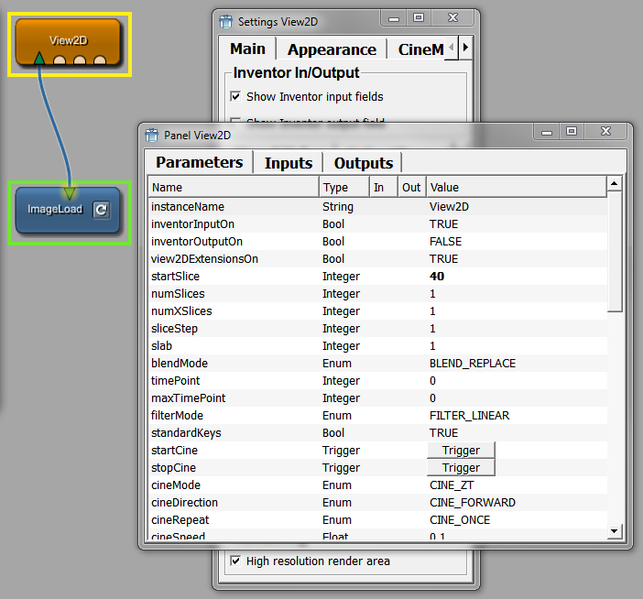
Task: Click the View2D module triangle input connector
Action: click(39, 60)
